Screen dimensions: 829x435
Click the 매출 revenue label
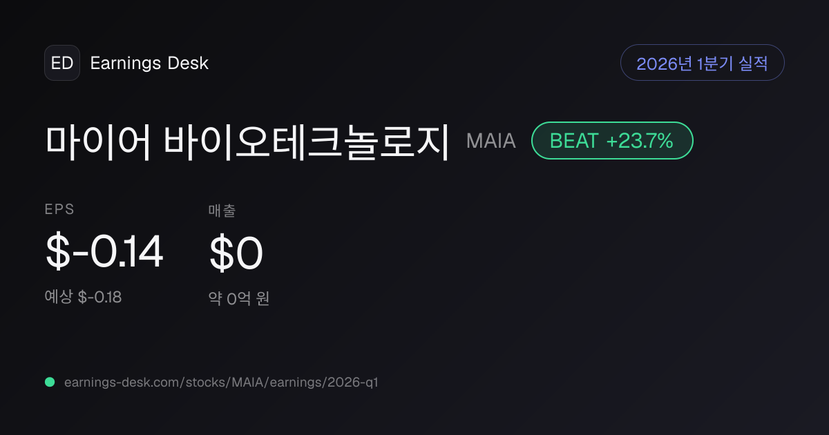222,211
